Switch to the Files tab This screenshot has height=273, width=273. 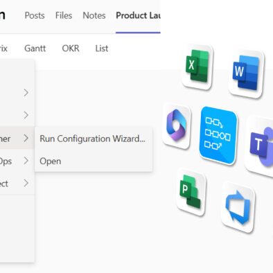coord(64,15)
